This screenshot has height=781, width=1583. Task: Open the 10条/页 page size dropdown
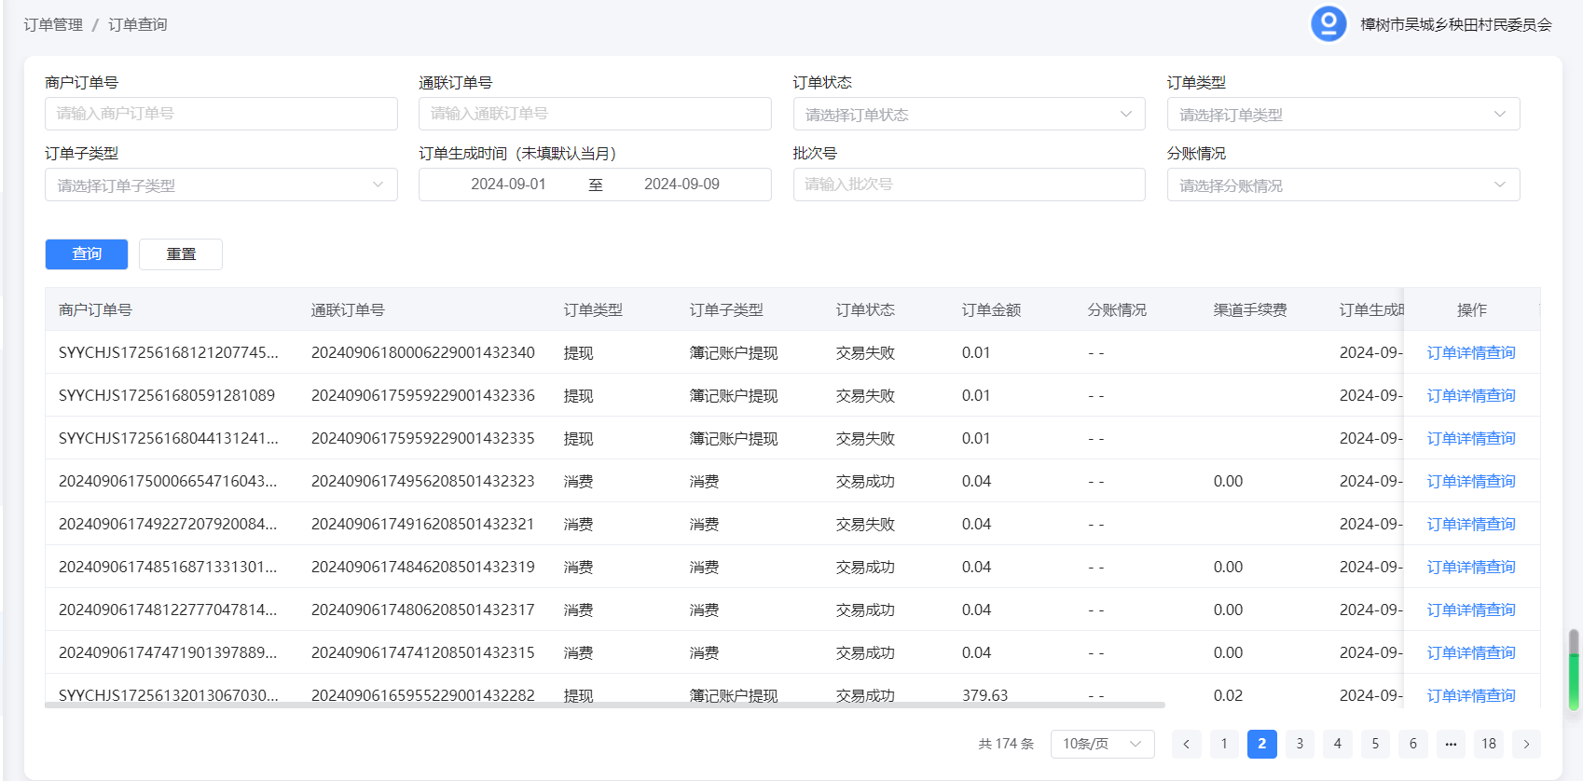pyautogui.click(x=1103, y=744)
